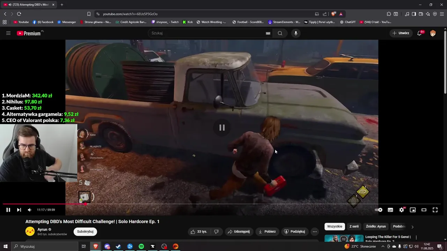
Task: Skip to the next video
Action: (19, 210)
